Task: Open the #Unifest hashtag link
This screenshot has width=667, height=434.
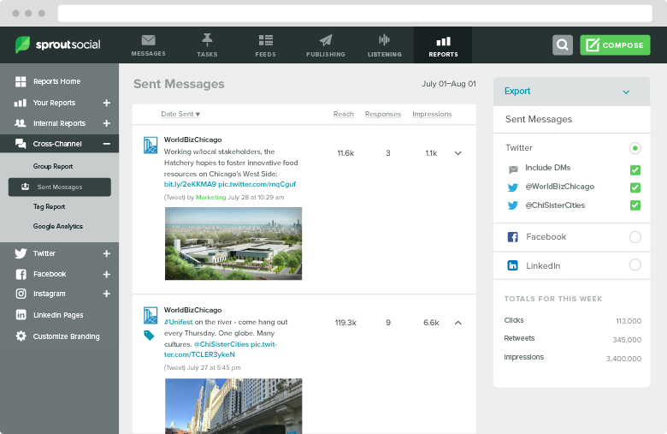Action: pos(178,322)
